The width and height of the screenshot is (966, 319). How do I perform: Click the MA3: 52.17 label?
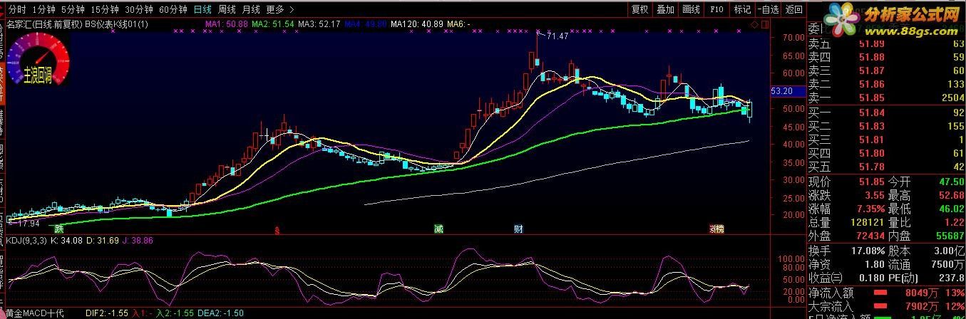[x=319, y=24]
